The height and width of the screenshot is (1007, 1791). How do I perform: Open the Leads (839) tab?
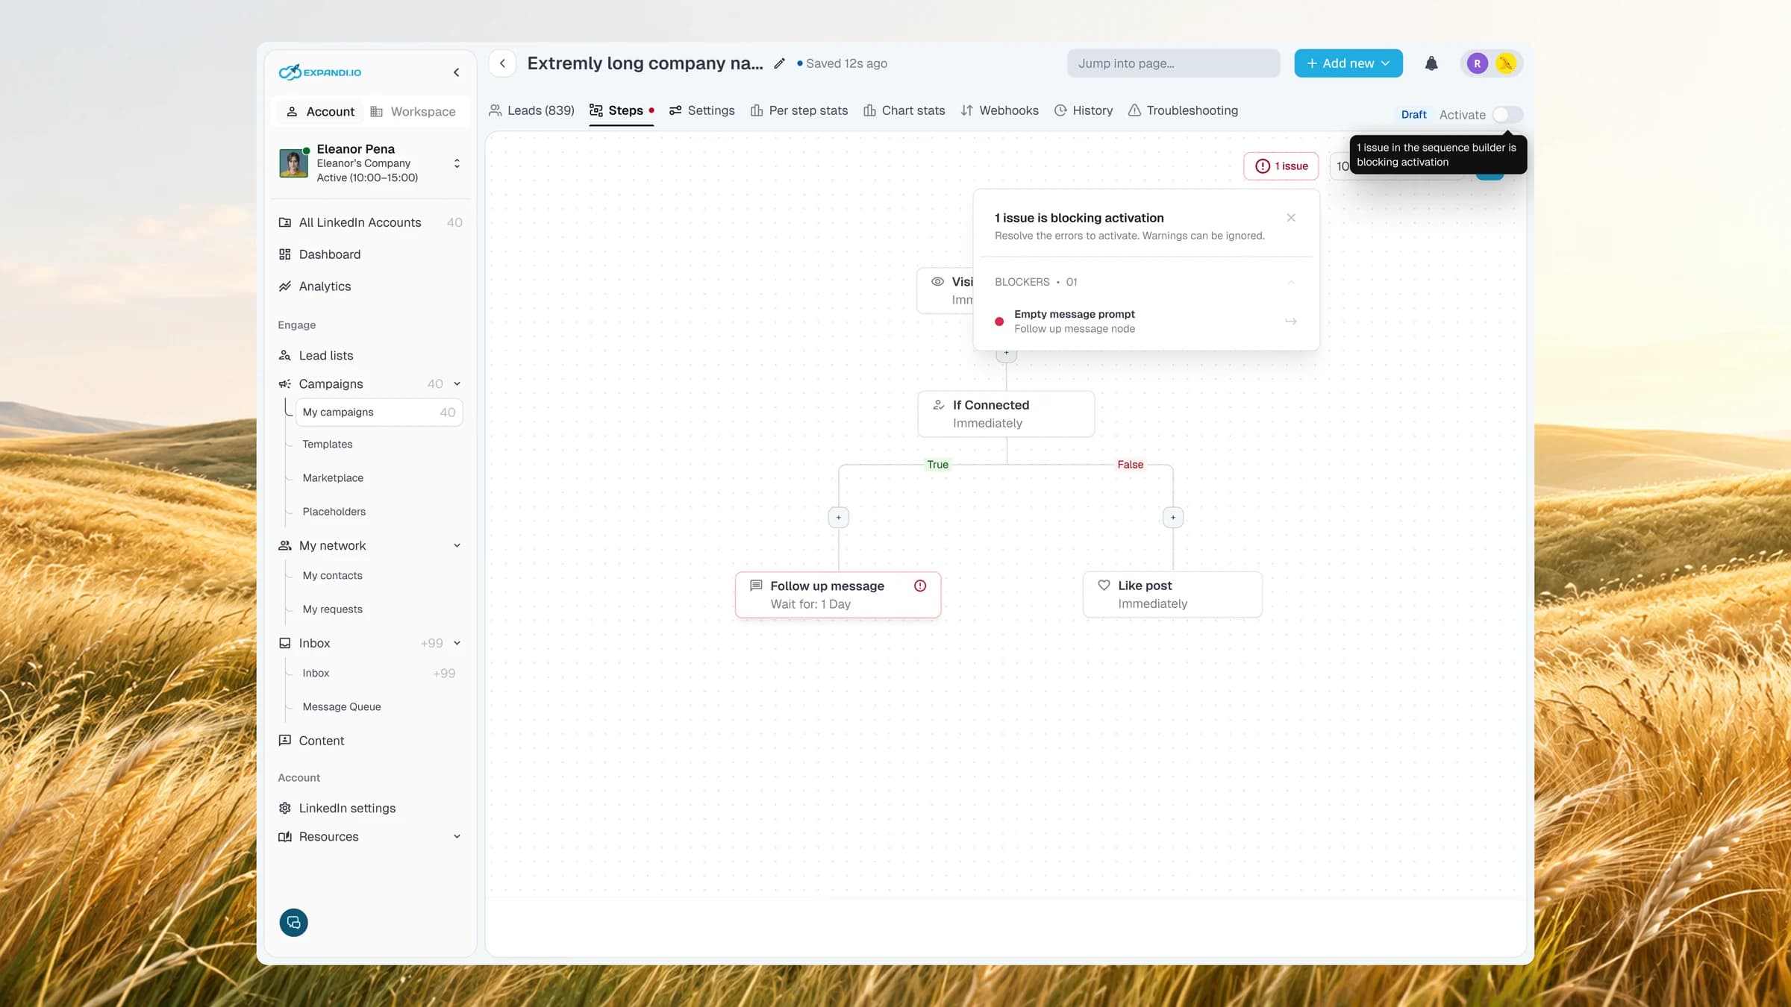tap(531, 110)
